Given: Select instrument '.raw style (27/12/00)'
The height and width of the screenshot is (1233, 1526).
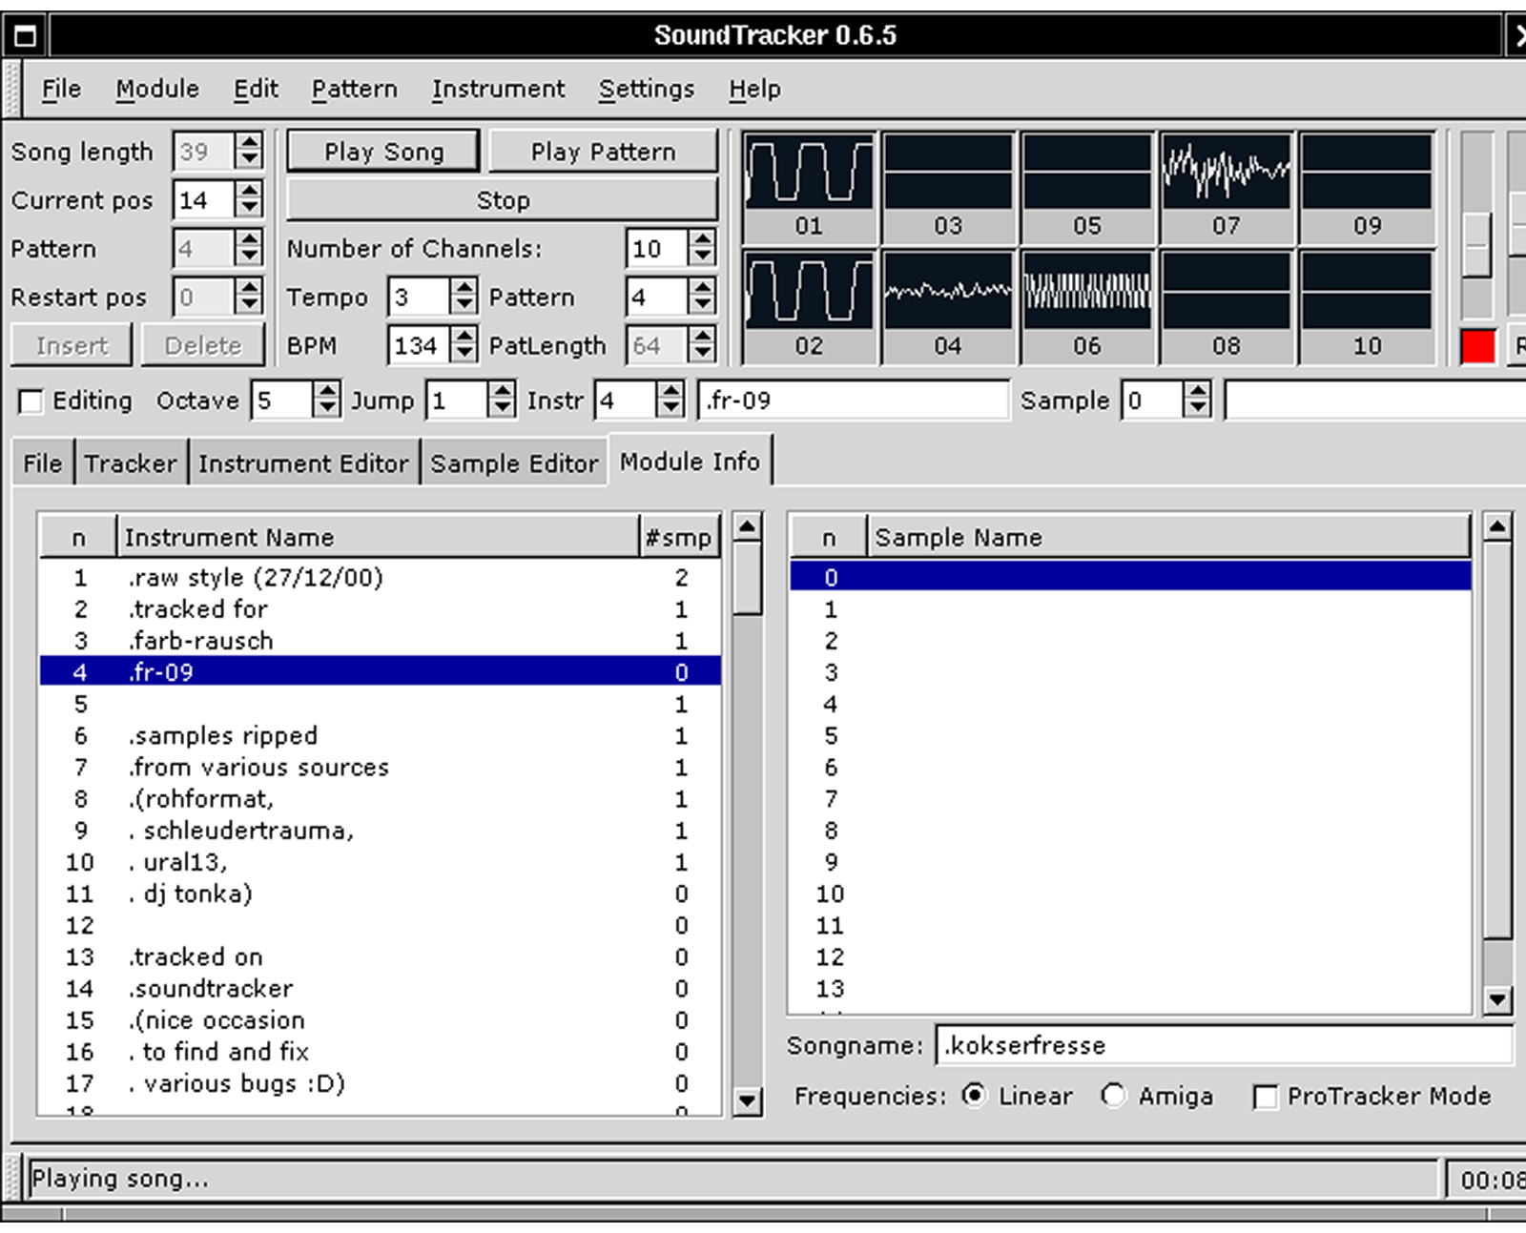Looking at the screenshot, I should tap(380, 578).
